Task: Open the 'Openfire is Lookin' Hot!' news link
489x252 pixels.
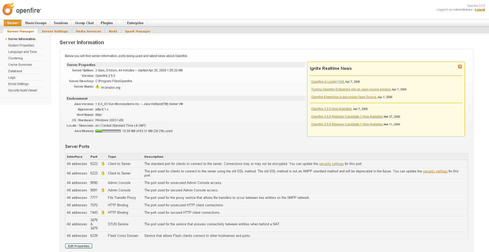Action: (327, 82)
